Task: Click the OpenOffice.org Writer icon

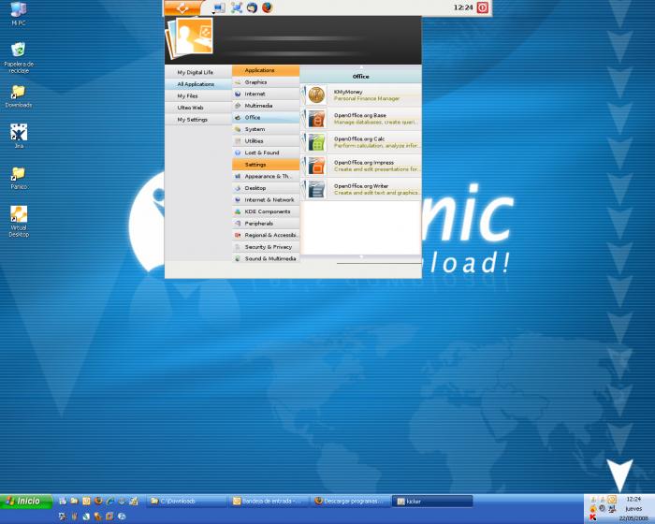Action: [316, 189]
